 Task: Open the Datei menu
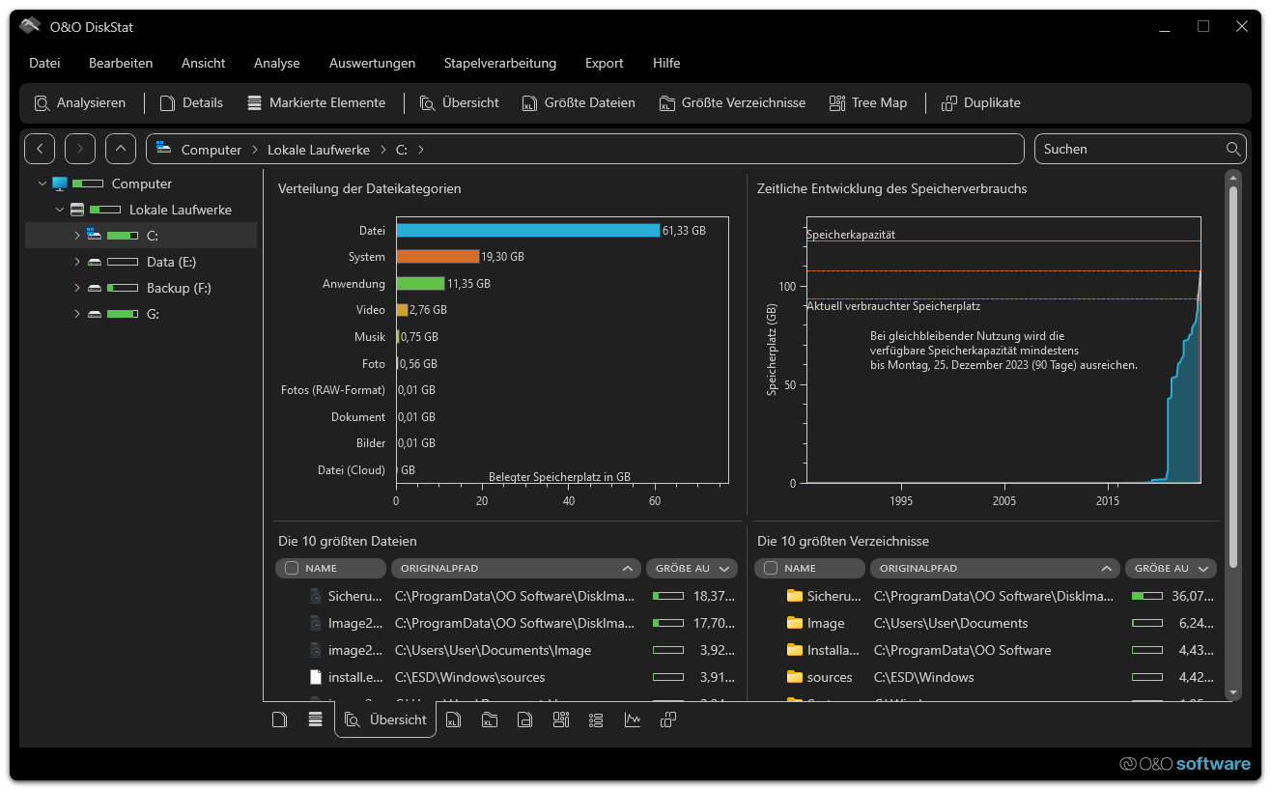point(44,63)
